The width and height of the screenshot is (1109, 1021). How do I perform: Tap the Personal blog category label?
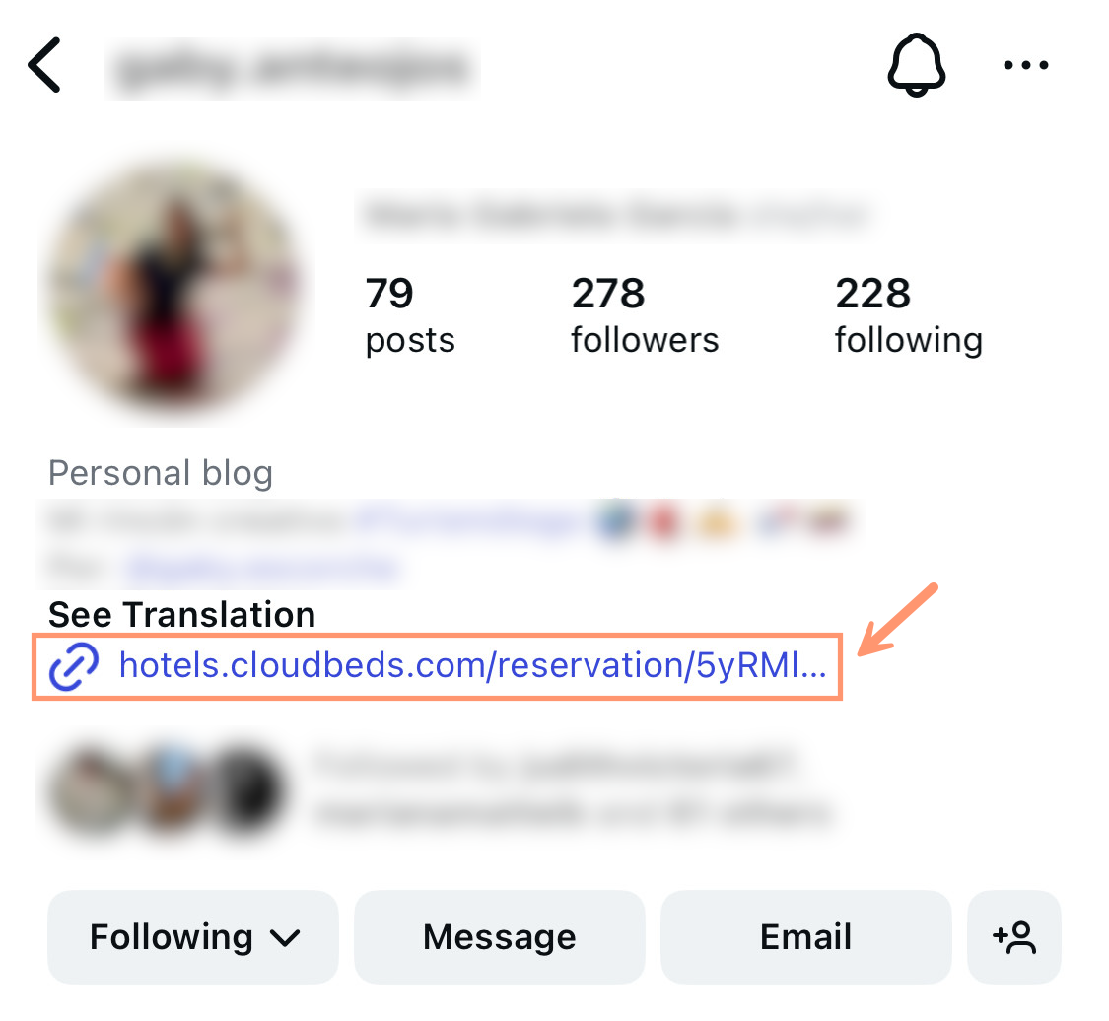pos(161,472)
